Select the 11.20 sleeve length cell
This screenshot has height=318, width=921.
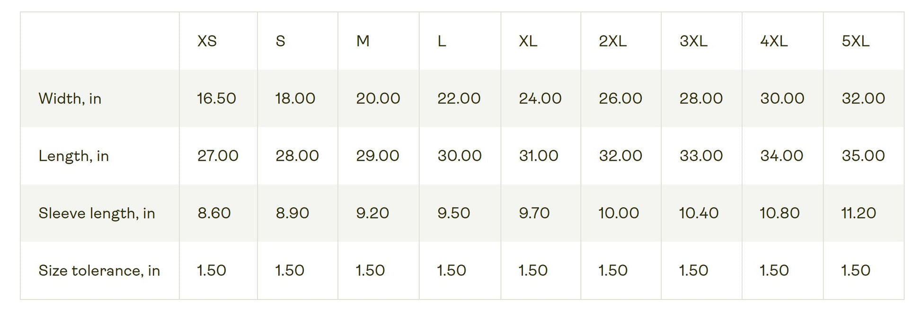(859, 213)
